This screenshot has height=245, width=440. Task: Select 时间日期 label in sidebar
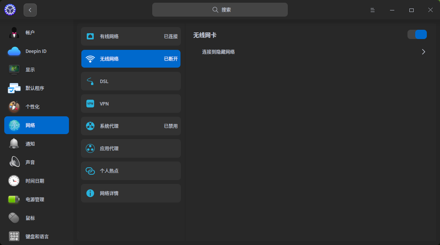35,181
